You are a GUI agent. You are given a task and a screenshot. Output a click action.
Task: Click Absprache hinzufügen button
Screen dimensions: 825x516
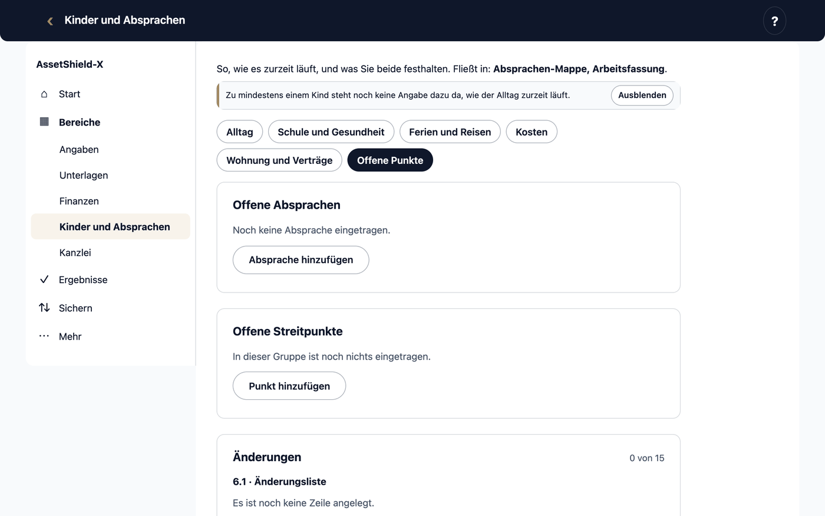[x=301, y=260]
